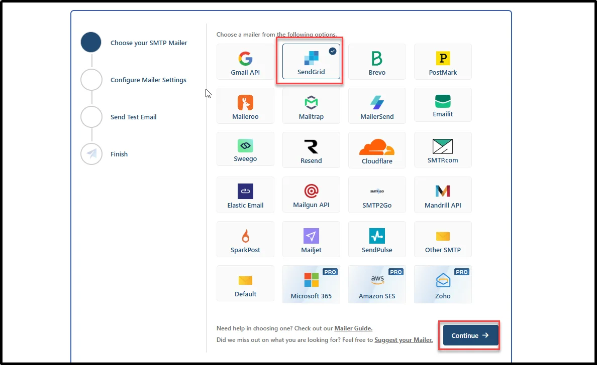Go to Configure Mailer Settings step
Viewport: 597px width, 365px height.
(148, 80)
